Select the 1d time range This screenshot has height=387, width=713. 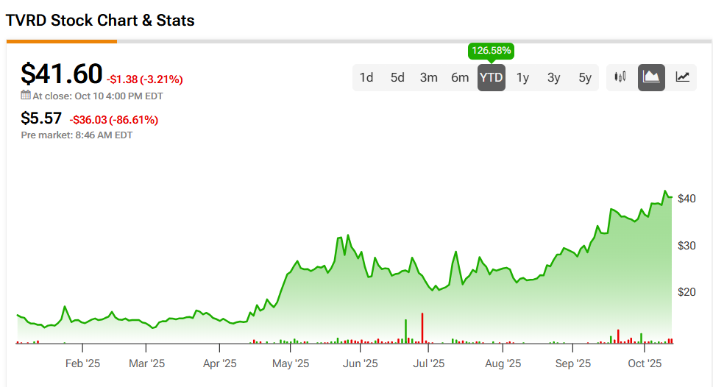[x=366, y=78]
